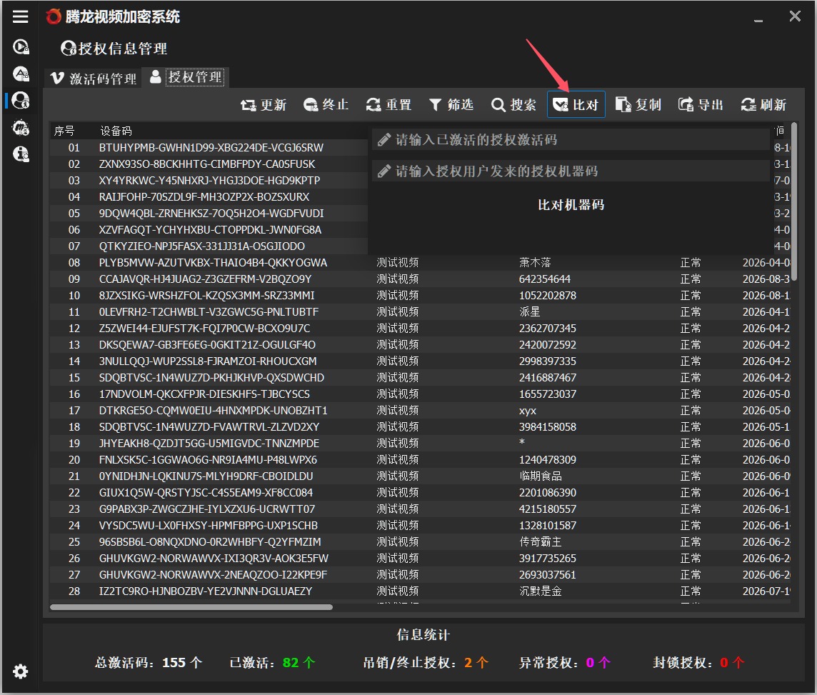The width and height of the screenshot is (817, 695).
Task: Click the authorization machine code input field
Action: tap(571, 171)
